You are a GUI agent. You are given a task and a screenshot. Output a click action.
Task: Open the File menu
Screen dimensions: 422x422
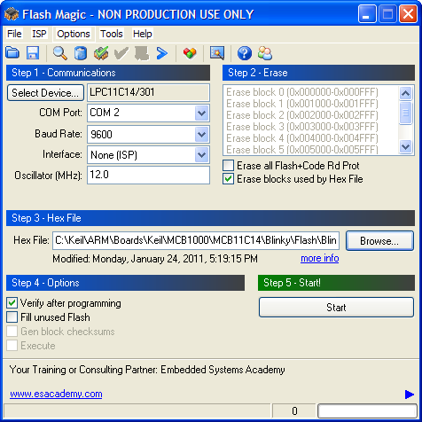tap(14, 34)
